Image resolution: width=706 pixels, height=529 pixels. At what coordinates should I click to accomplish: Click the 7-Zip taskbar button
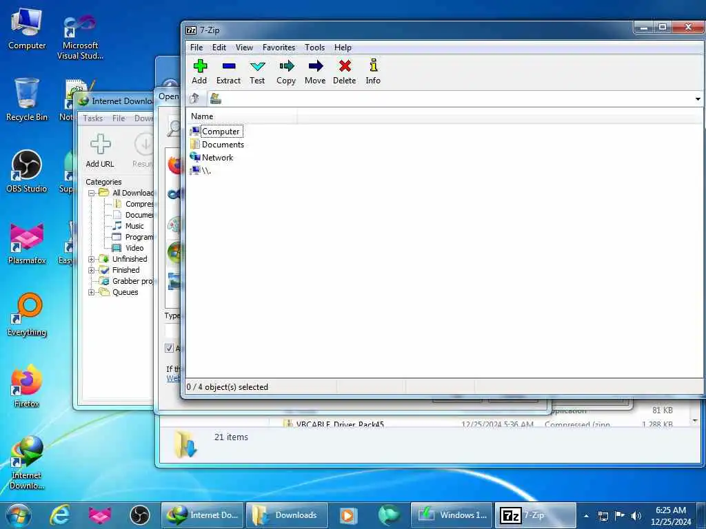coord(535,515)
